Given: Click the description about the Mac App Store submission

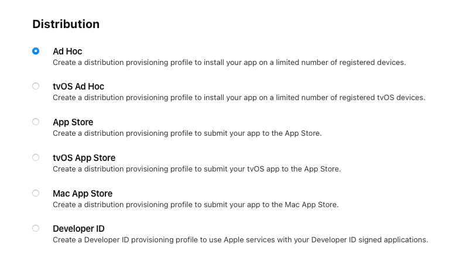Looking at the screenshot, I should point(196,205).
